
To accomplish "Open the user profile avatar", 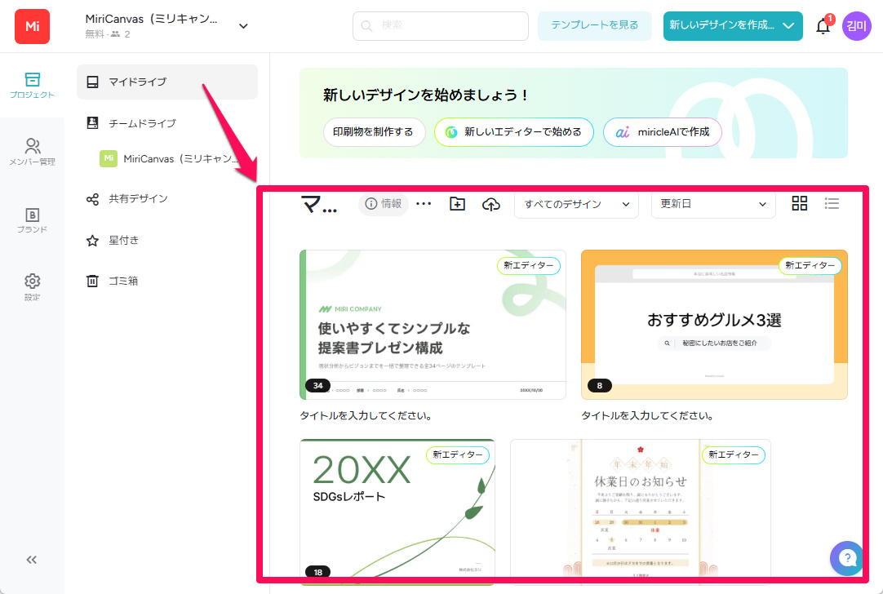I will click(x=857, y=26).
